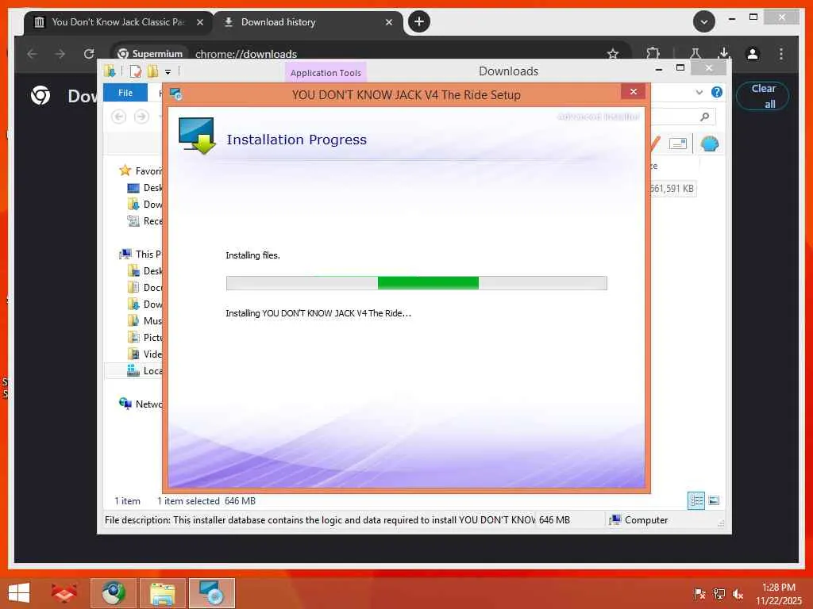Open the browser three-dot menu
Image resolution: width=813 pixels, height=609 pixels.
[x=781, y=54]
